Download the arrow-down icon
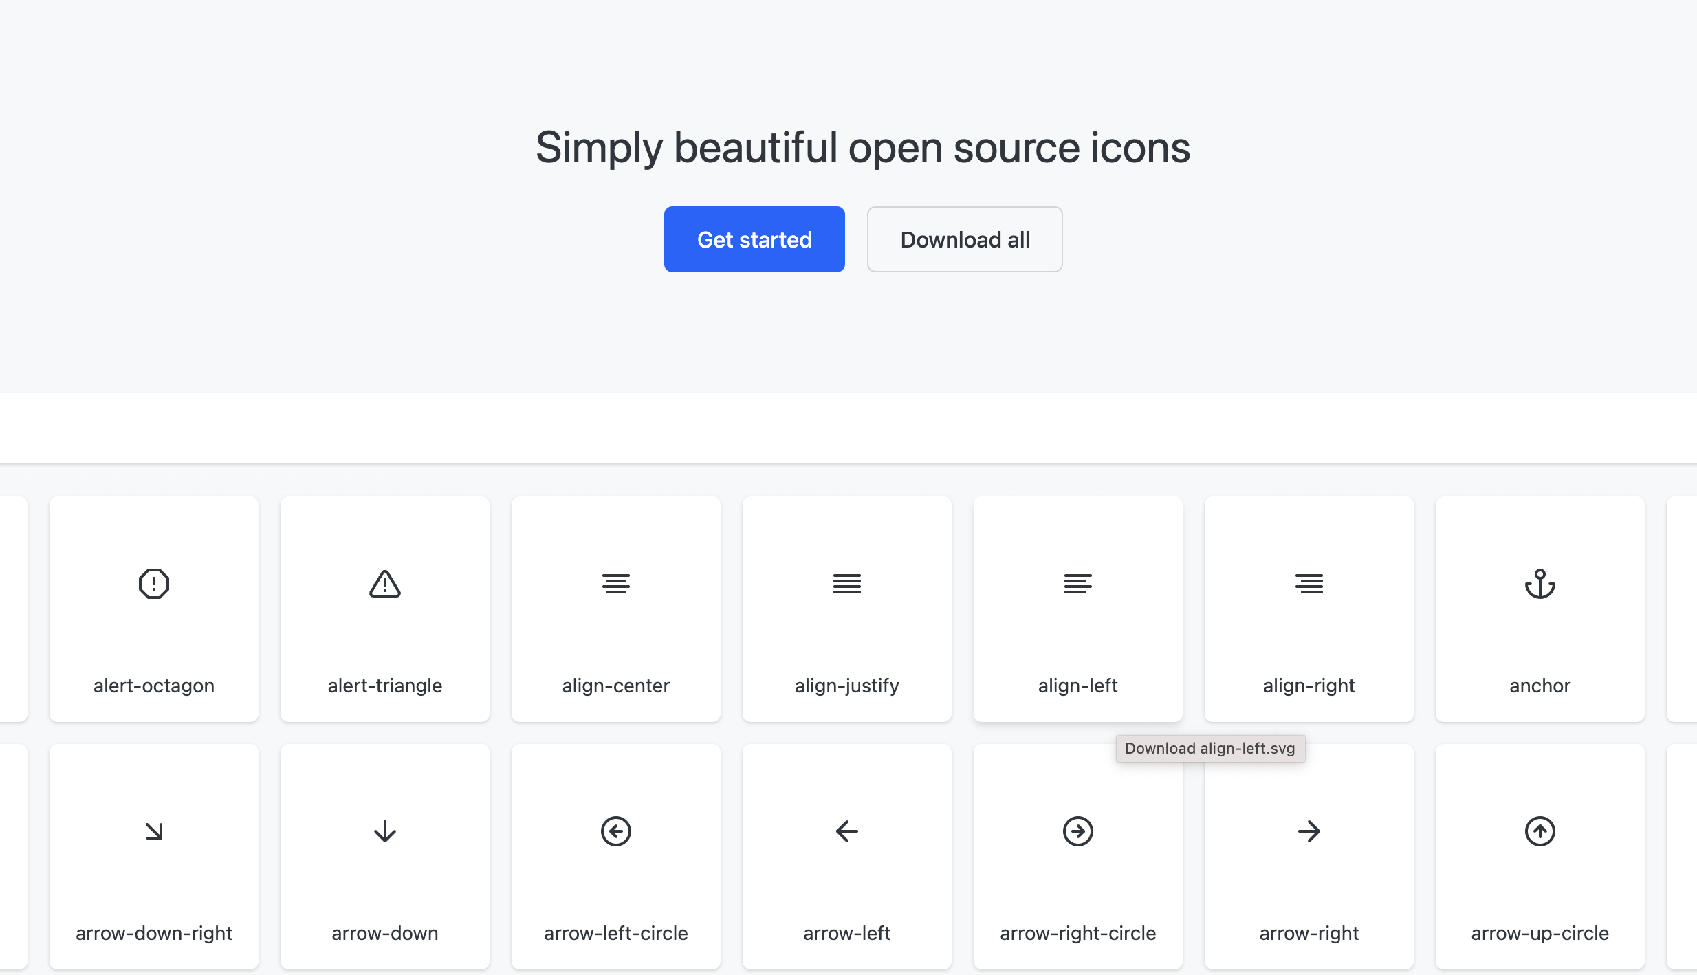 tap(385, 831)
